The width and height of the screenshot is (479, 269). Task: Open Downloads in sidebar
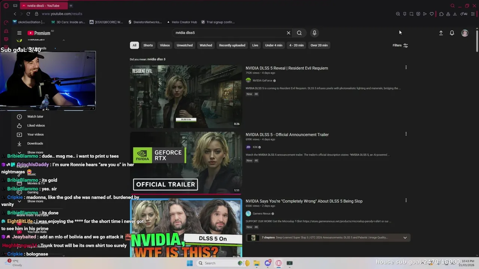35,143
